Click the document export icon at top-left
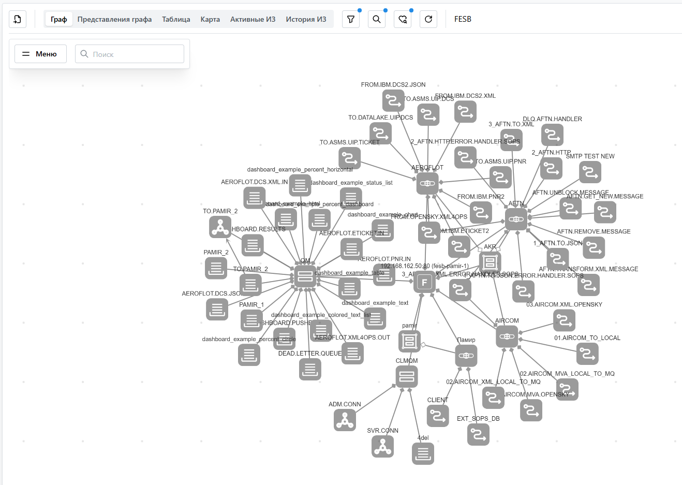 tap(18, 19)
